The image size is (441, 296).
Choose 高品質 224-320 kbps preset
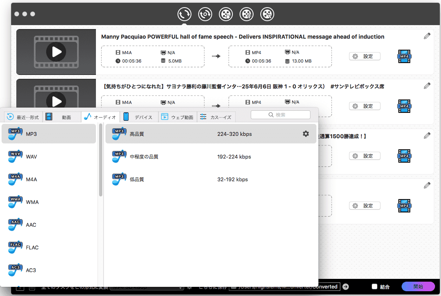tap(211, 134)
